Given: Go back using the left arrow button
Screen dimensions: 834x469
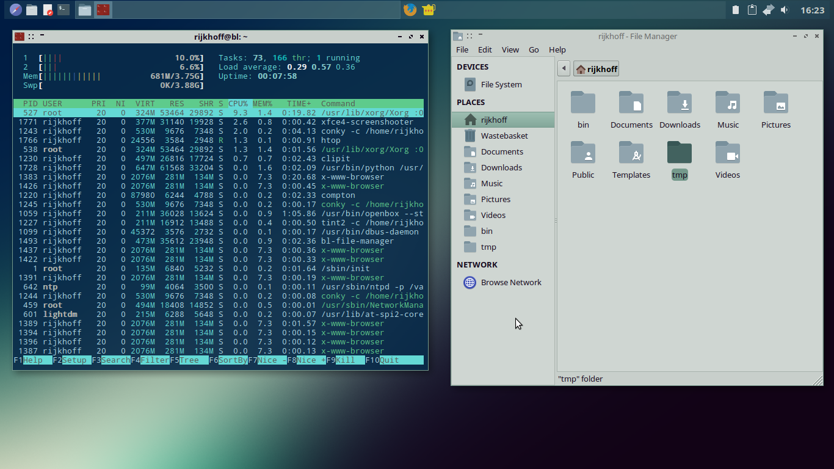Looking at the screenshot, I should point(564,69).
